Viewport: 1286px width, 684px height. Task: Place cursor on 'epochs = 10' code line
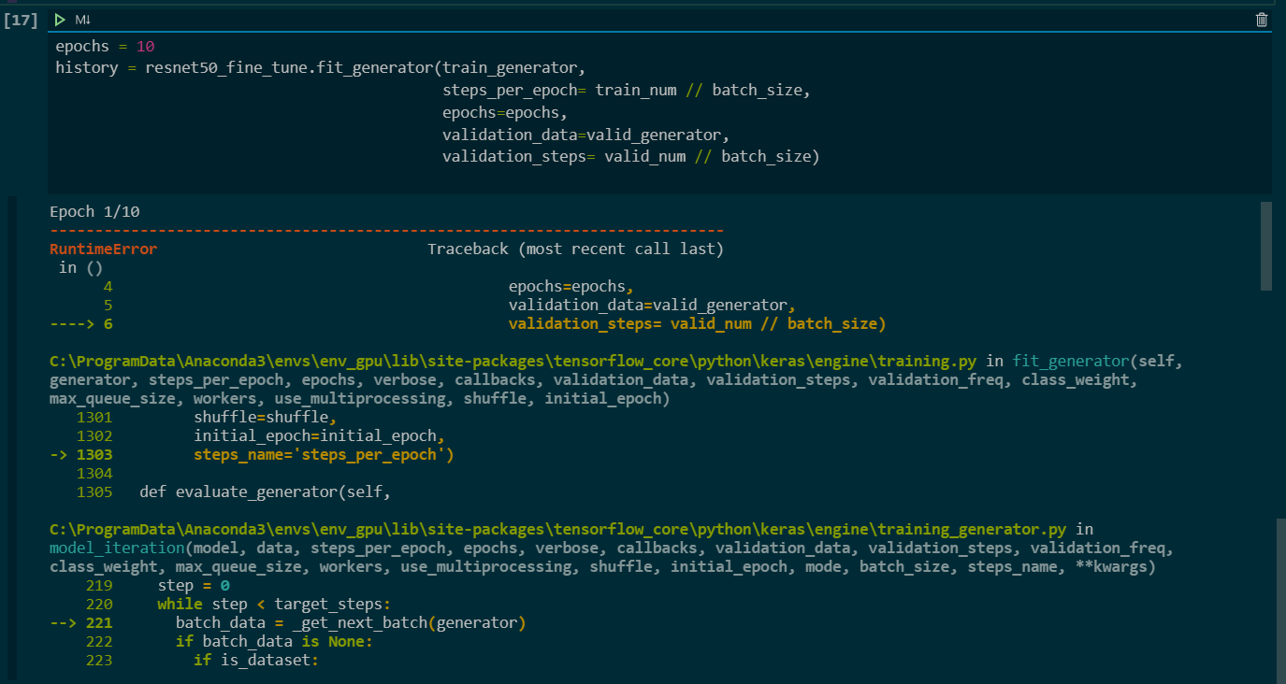point(105,47)
